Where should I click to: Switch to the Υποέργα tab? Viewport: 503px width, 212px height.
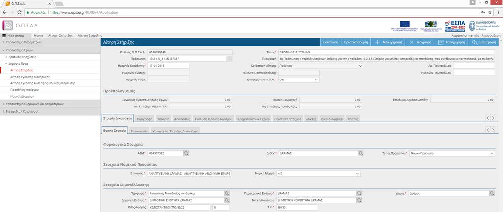point(163,119)
